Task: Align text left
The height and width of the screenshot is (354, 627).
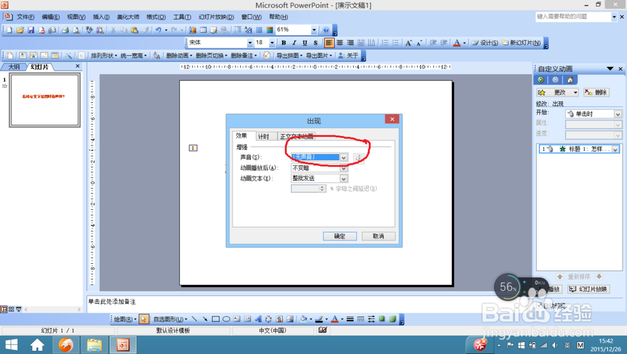Action: coord(329,43)
